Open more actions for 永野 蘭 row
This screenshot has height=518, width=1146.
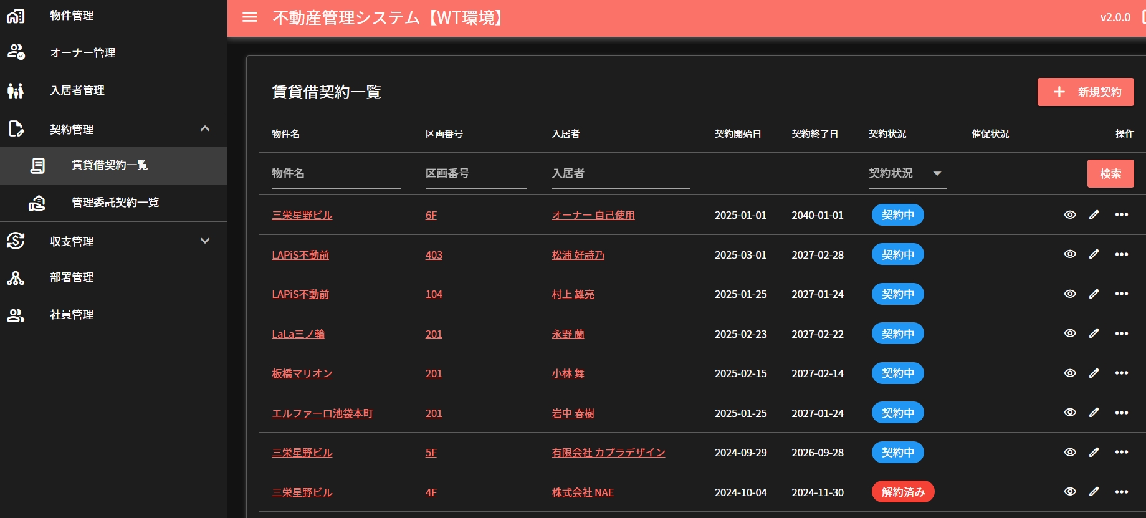click(1122, 333)
